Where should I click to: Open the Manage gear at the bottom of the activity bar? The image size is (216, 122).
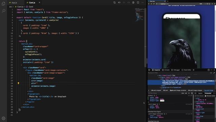pyautogui.click(x=3, y=118)
